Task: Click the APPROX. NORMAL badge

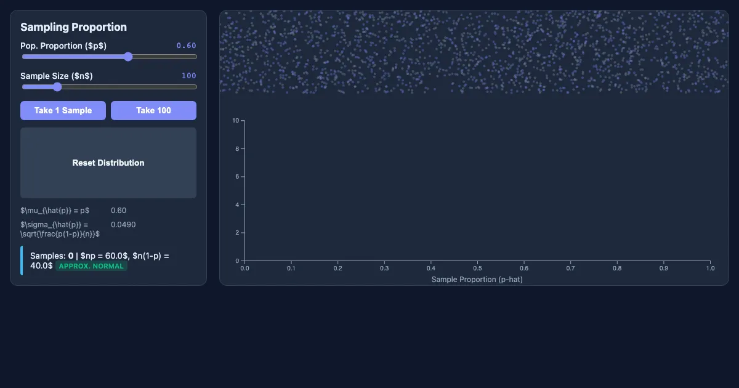Action: pos(91,266)
